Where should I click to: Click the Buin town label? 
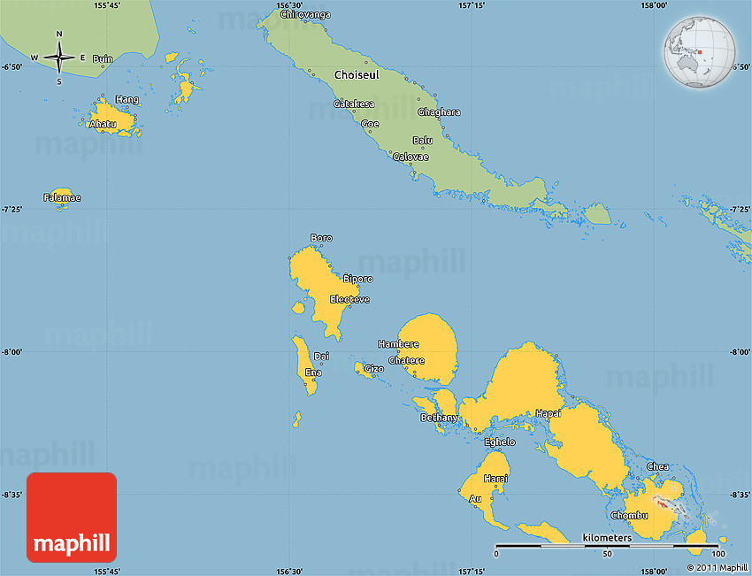tap(103, 59)
